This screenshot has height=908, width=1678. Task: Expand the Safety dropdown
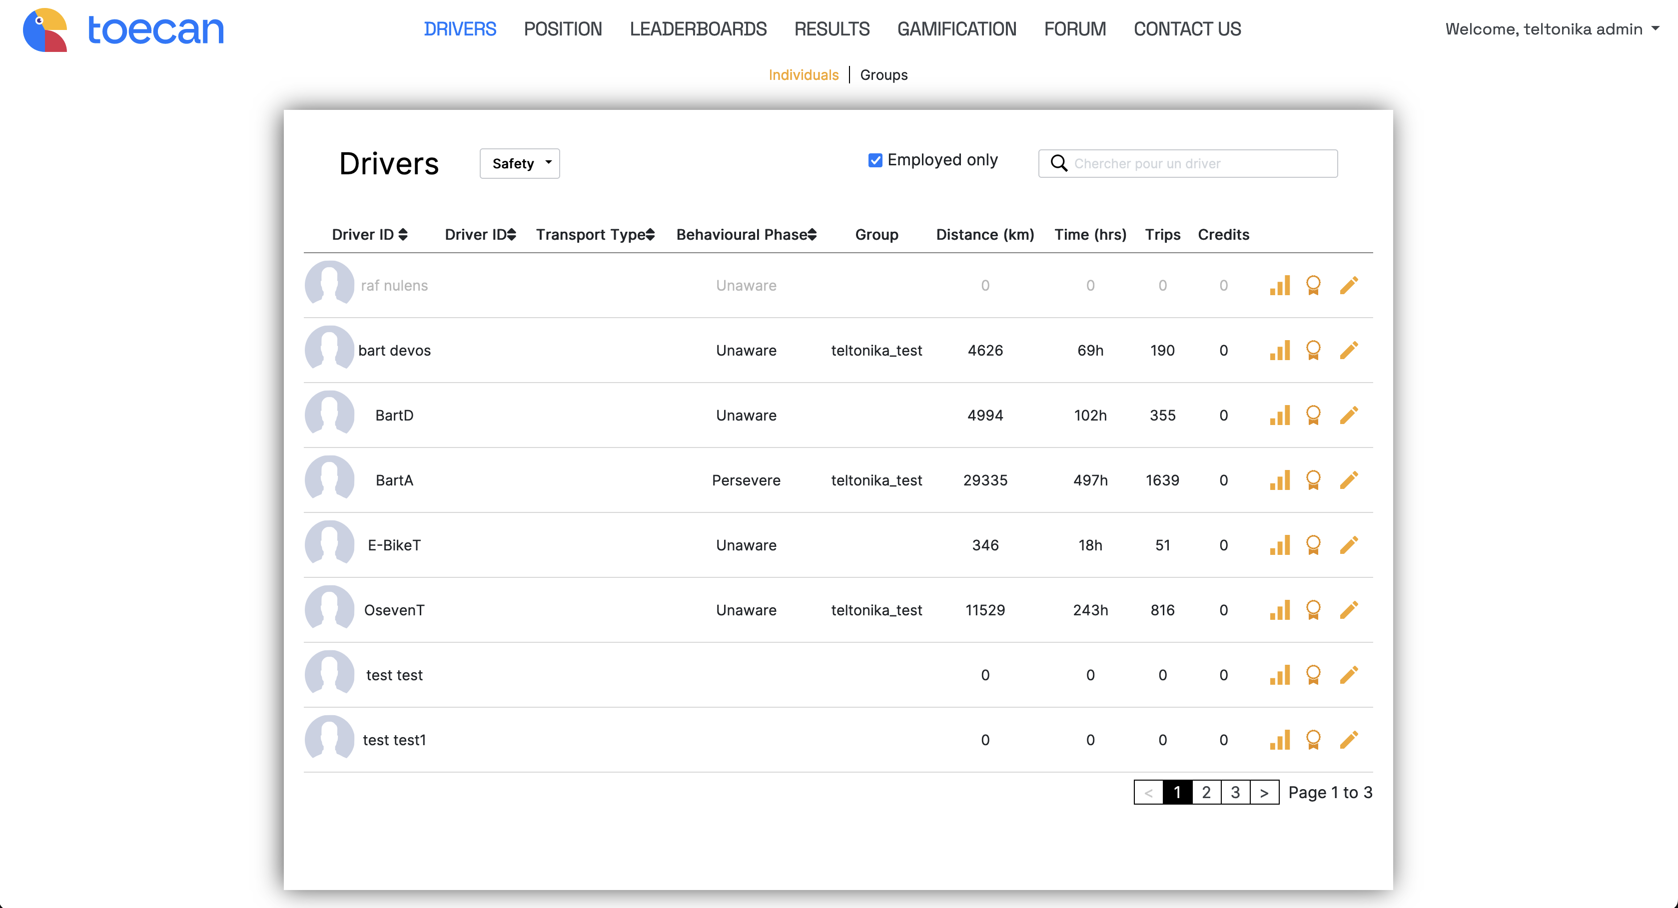pos(519,163)
